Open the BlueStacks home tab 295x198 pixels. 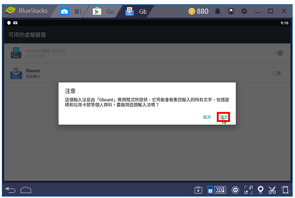[70, 11]
